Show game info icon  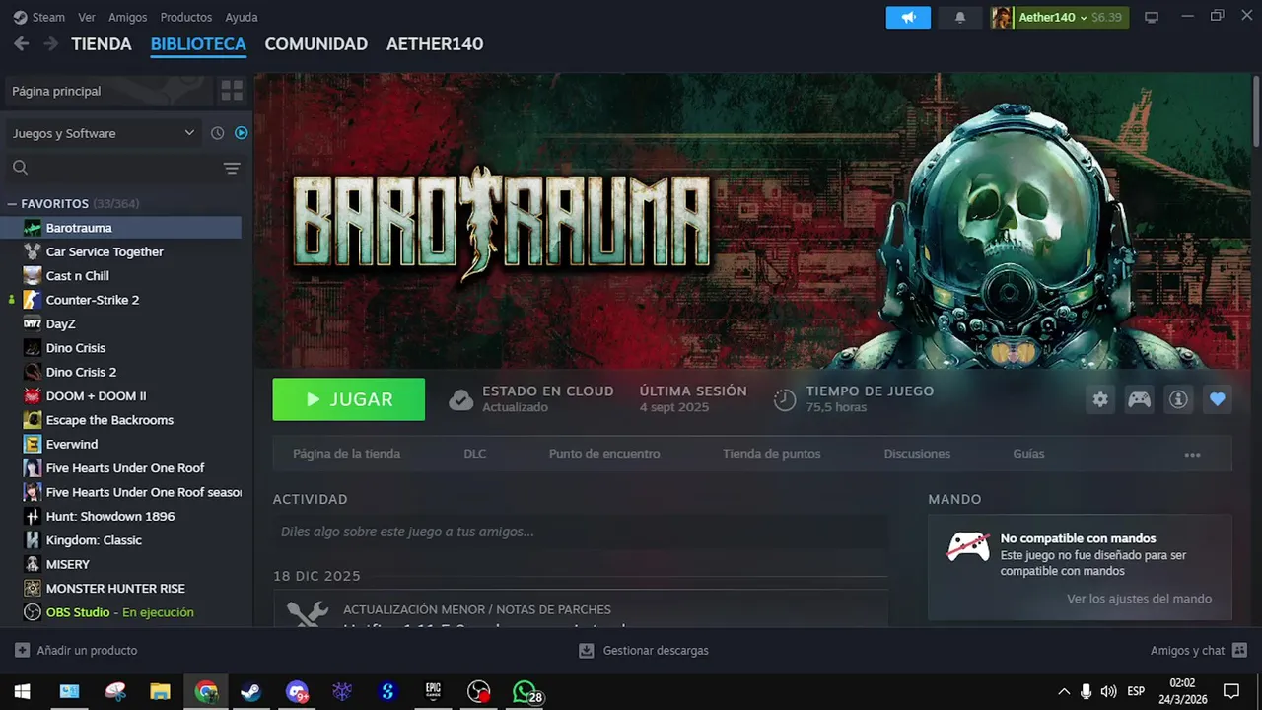[1177, 399]
